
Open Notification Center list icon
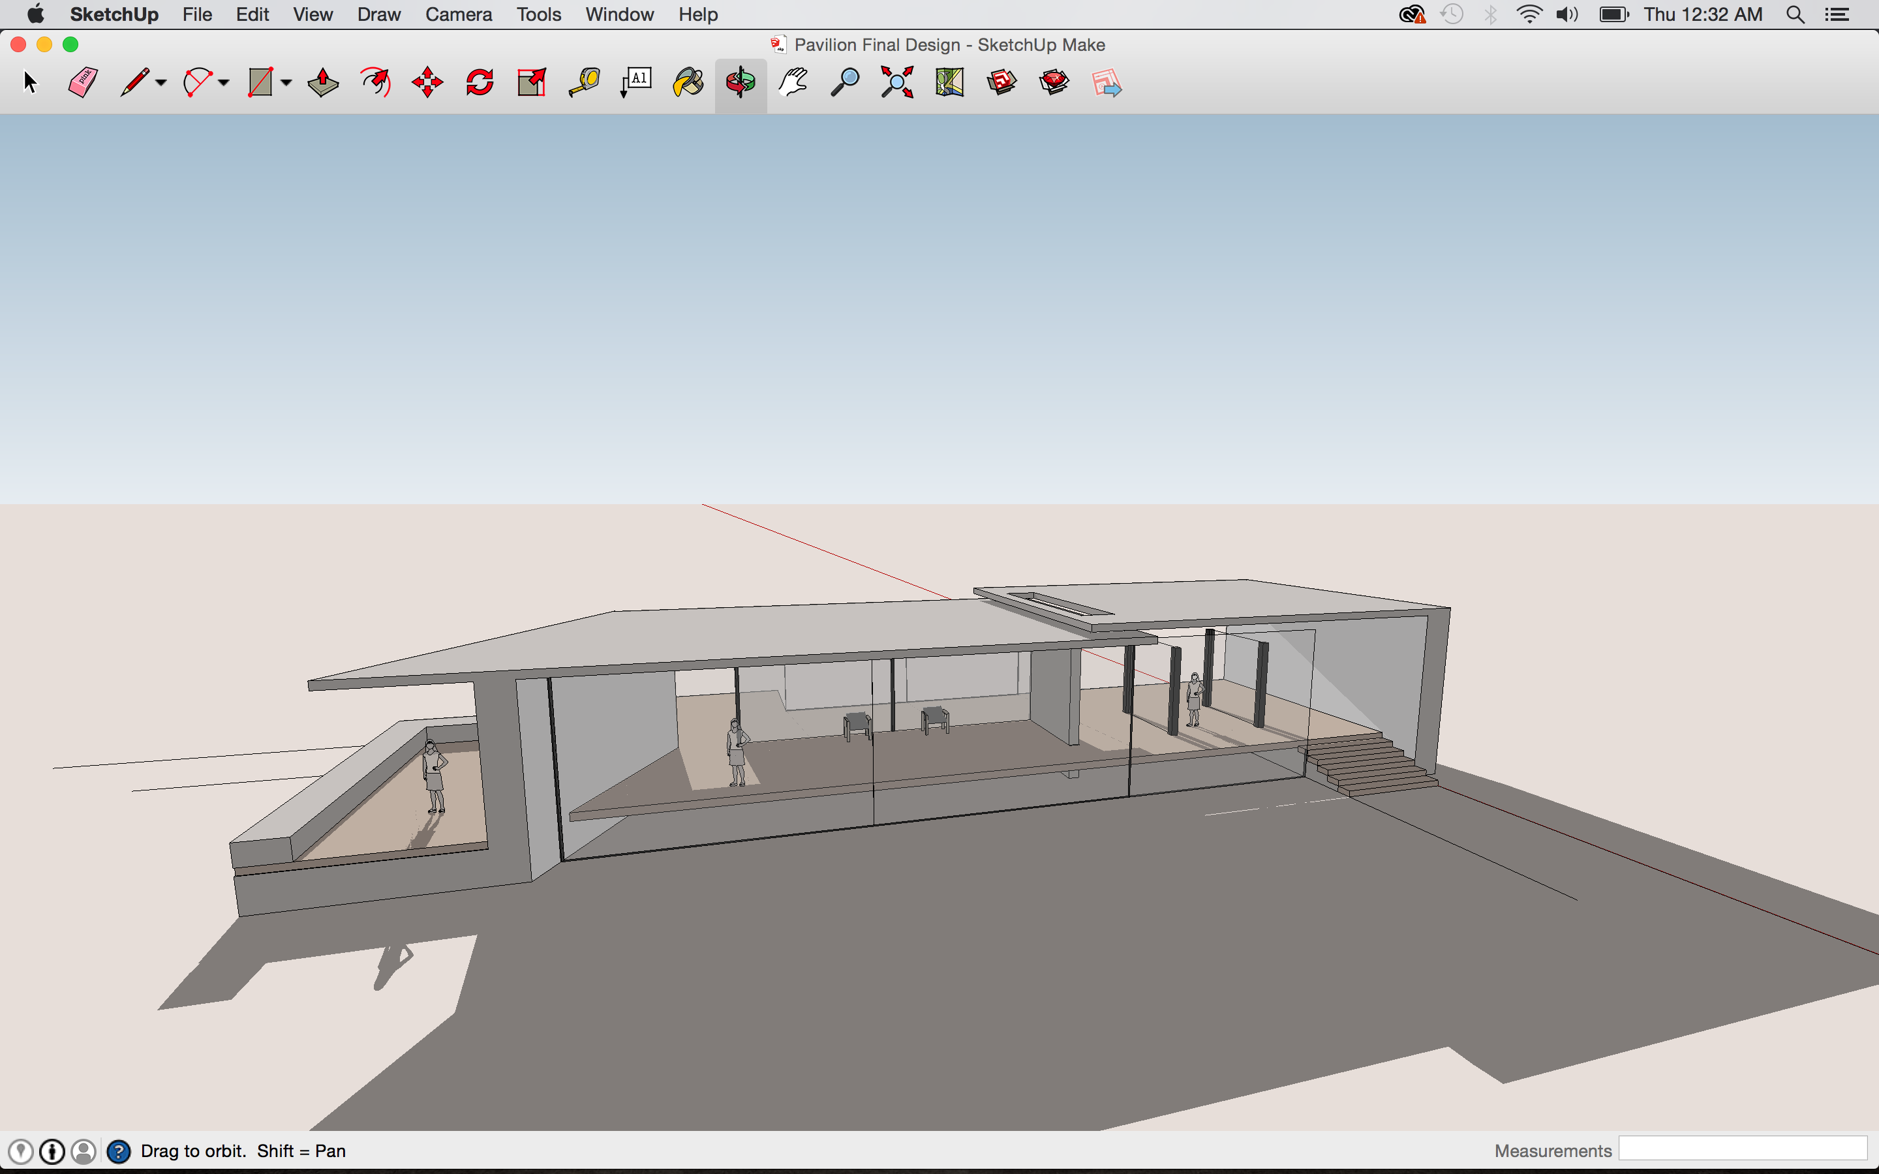[x=1837, y=14]
